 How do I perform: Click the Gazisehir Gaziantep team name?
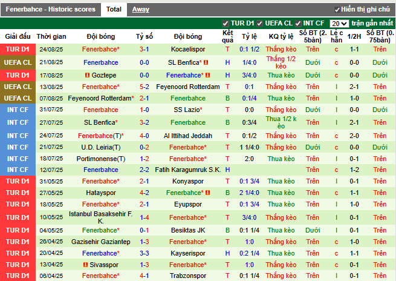(101, 242)
